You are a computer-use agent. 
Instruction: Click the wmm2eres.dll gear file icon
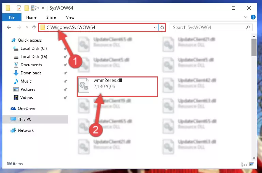(x=84, y=85)
